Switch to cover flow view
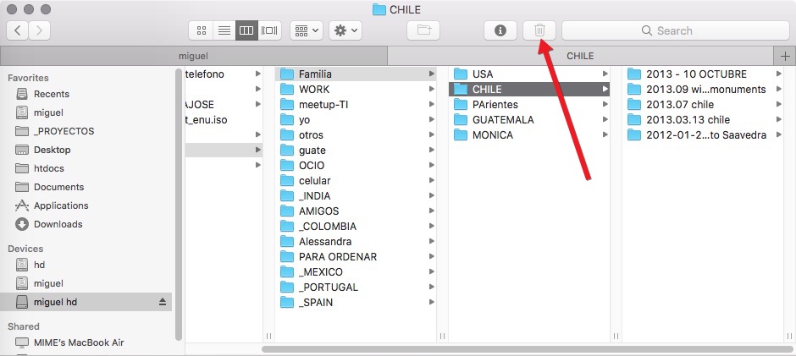This screenshot has height=356, width=796. pyautogui.click(x=269, y=30)
